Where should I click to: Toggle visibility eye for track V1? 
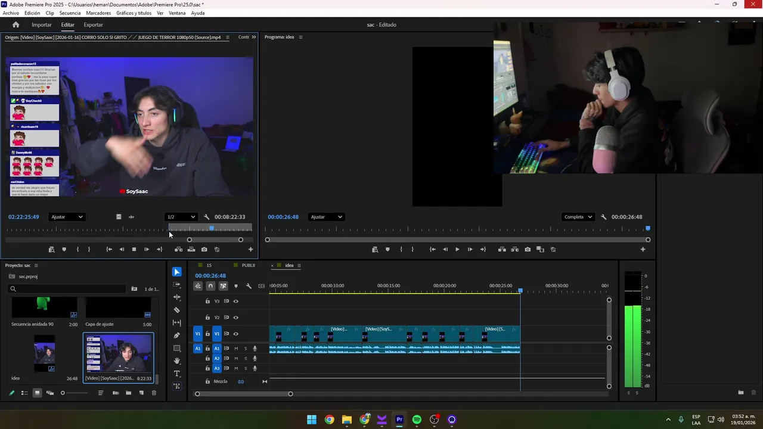tap(235, 334)
